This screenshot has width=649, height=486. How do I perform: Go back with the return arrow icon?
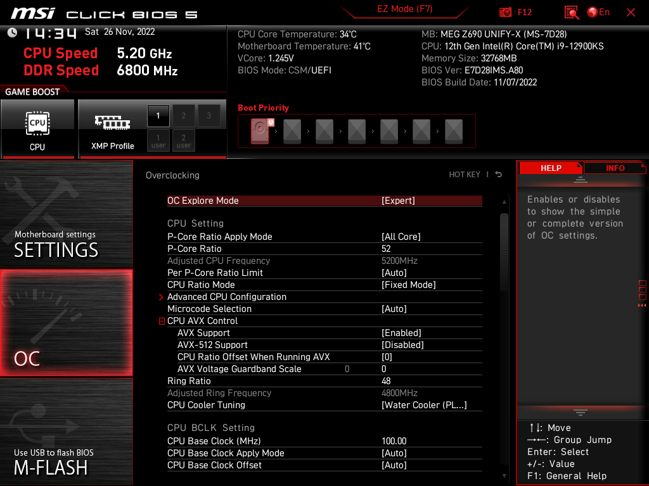pyautogui.click(x=499, y=175)
